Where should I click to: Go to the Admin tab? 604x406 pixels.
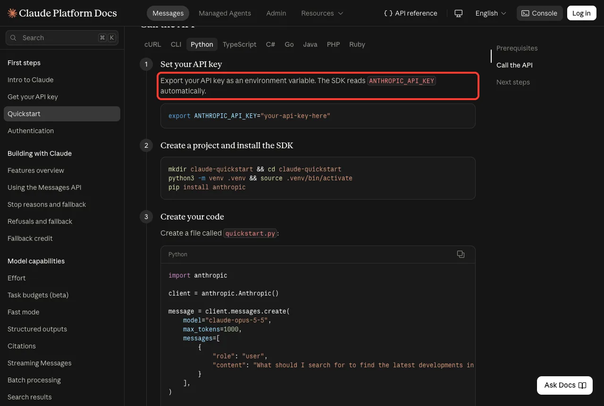(276, 13)
